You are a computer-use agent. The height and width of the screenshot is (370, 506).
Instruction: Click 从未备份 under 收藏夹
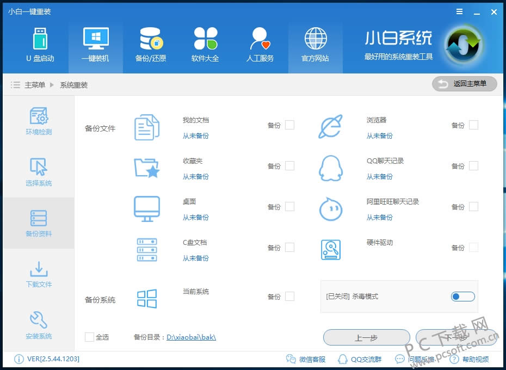[195, 177]
